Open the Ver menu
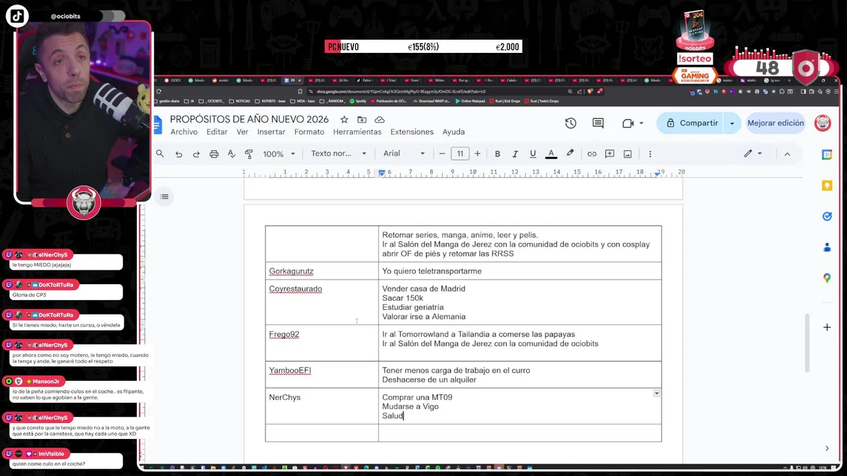 242,132
